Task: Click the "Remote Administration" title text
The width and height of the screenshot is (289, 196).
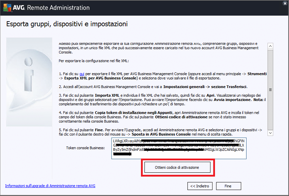Action: [x=58, y=8]
